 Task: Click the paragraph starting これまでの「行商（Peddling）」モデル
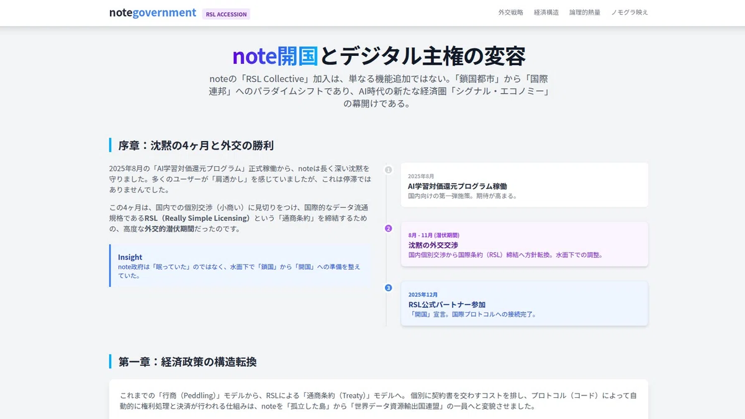379,401
